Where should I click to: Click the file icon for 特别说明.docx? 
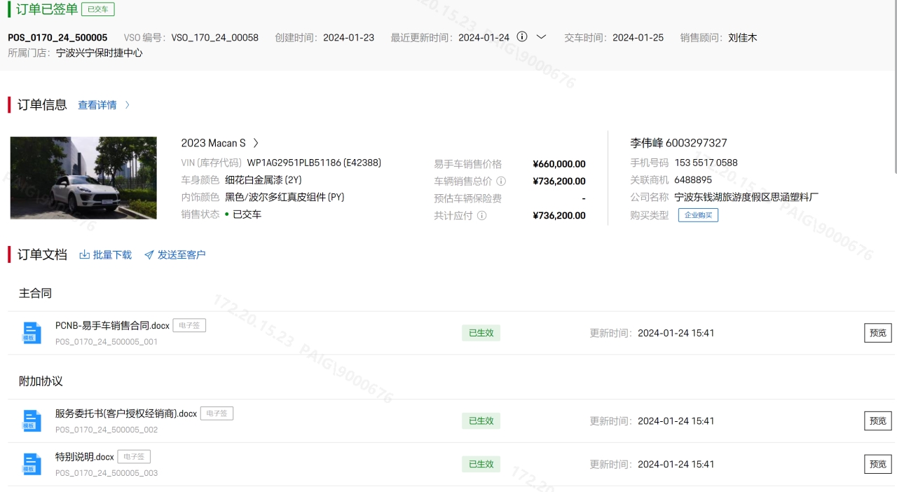click(32, 464)
